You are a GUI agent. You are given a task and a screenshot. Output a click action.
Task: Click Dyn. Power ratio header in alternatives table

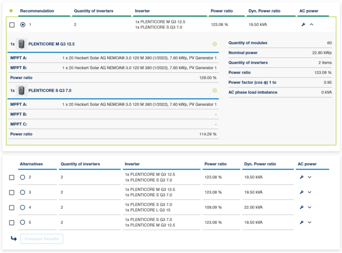pos(260,164)
